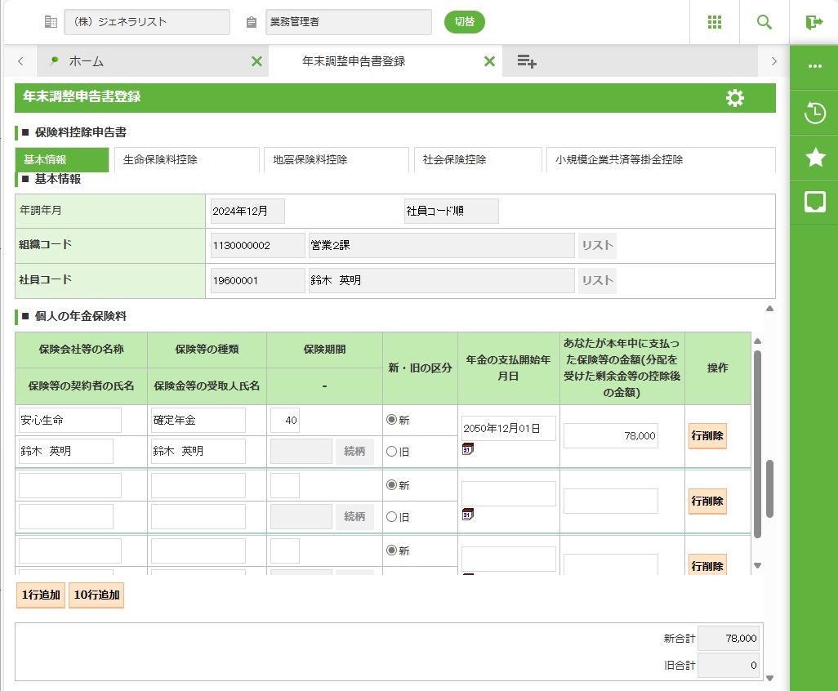Open the three-dots more menu in sidebar
The height and width of the screenshot is (691, 838).
pos(814,66)
